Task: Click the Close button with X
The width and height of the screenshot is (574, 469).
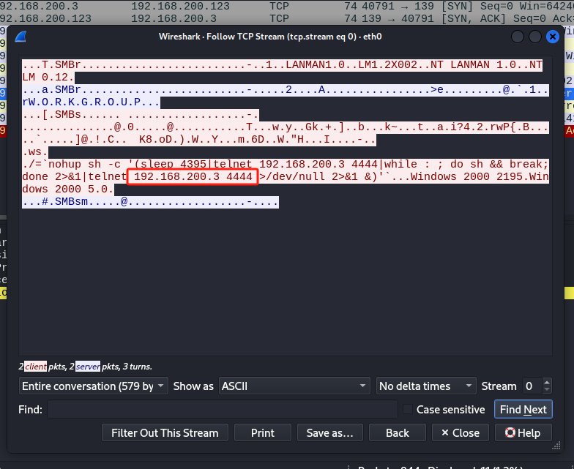Action: tap(460, 433)
